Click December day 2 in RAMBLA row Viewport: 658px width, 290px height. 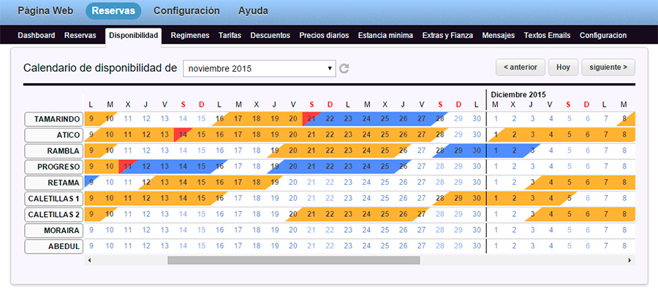514,150
